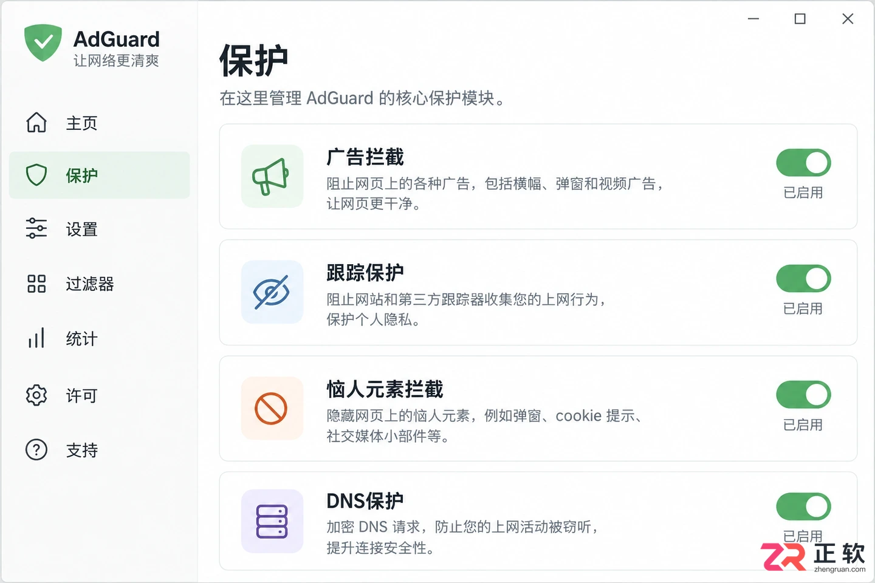Click the 已启用 label under 广告拦截 switch

pos(803,193)
